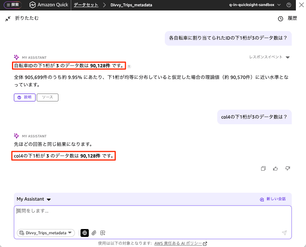This screenshot has height=247, width=306.
Task: Click the help question mark icon
Action: (289, 5)
